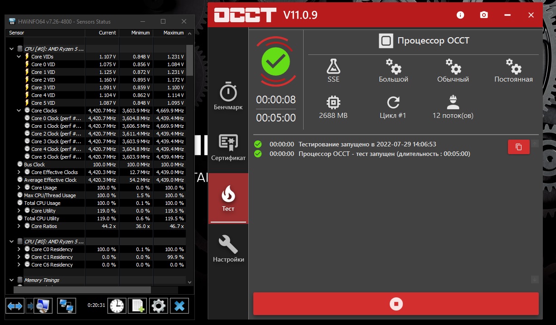The height and width of the screenshot is (325, 556).
Task: Open OCCT info dialog in title bar
Action: 460,15
